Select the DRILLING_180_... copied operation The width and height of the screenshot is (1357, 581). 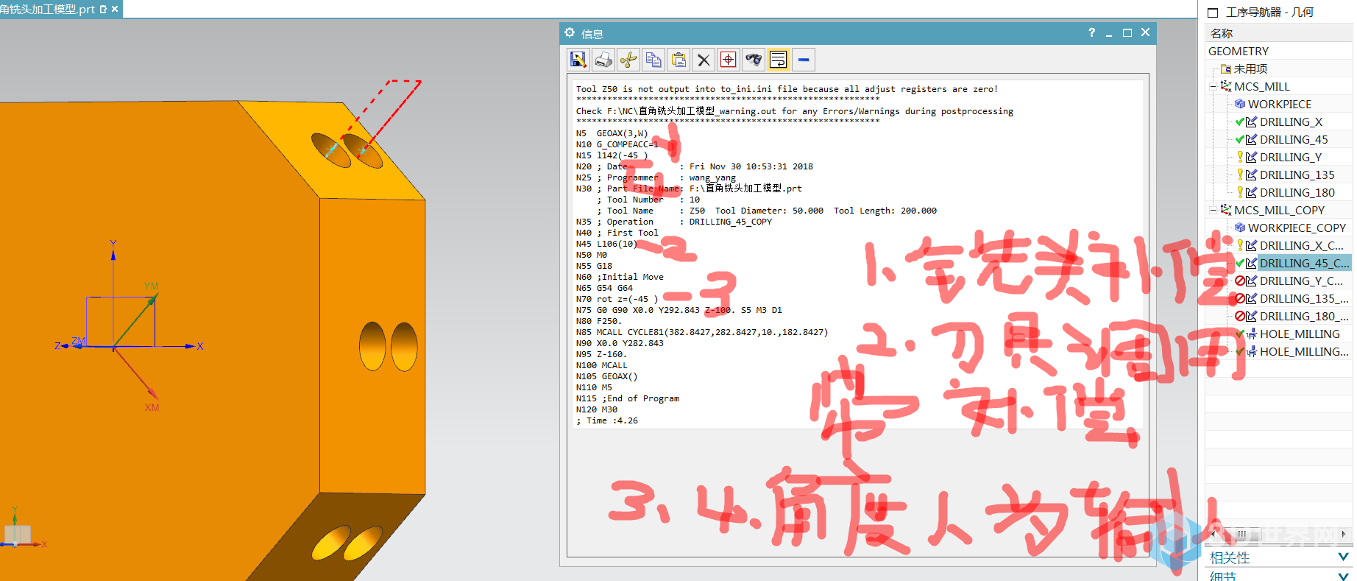(1304, 316)
